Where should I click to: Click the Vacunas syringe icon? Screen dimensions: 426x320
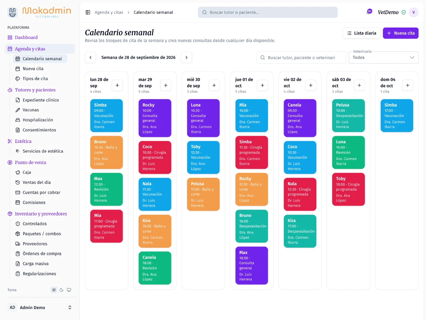[18, 110]
